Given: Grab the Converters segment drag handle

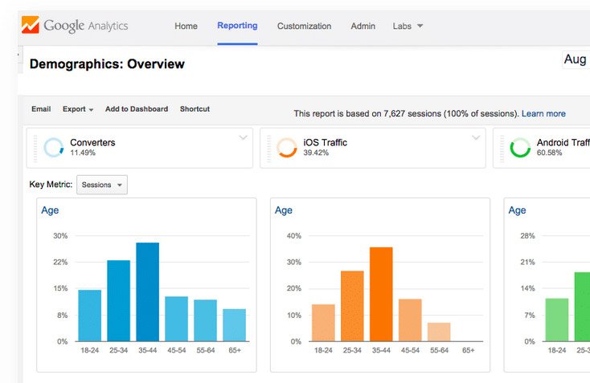Looking at the screenshot, I should tap(35, 149).
